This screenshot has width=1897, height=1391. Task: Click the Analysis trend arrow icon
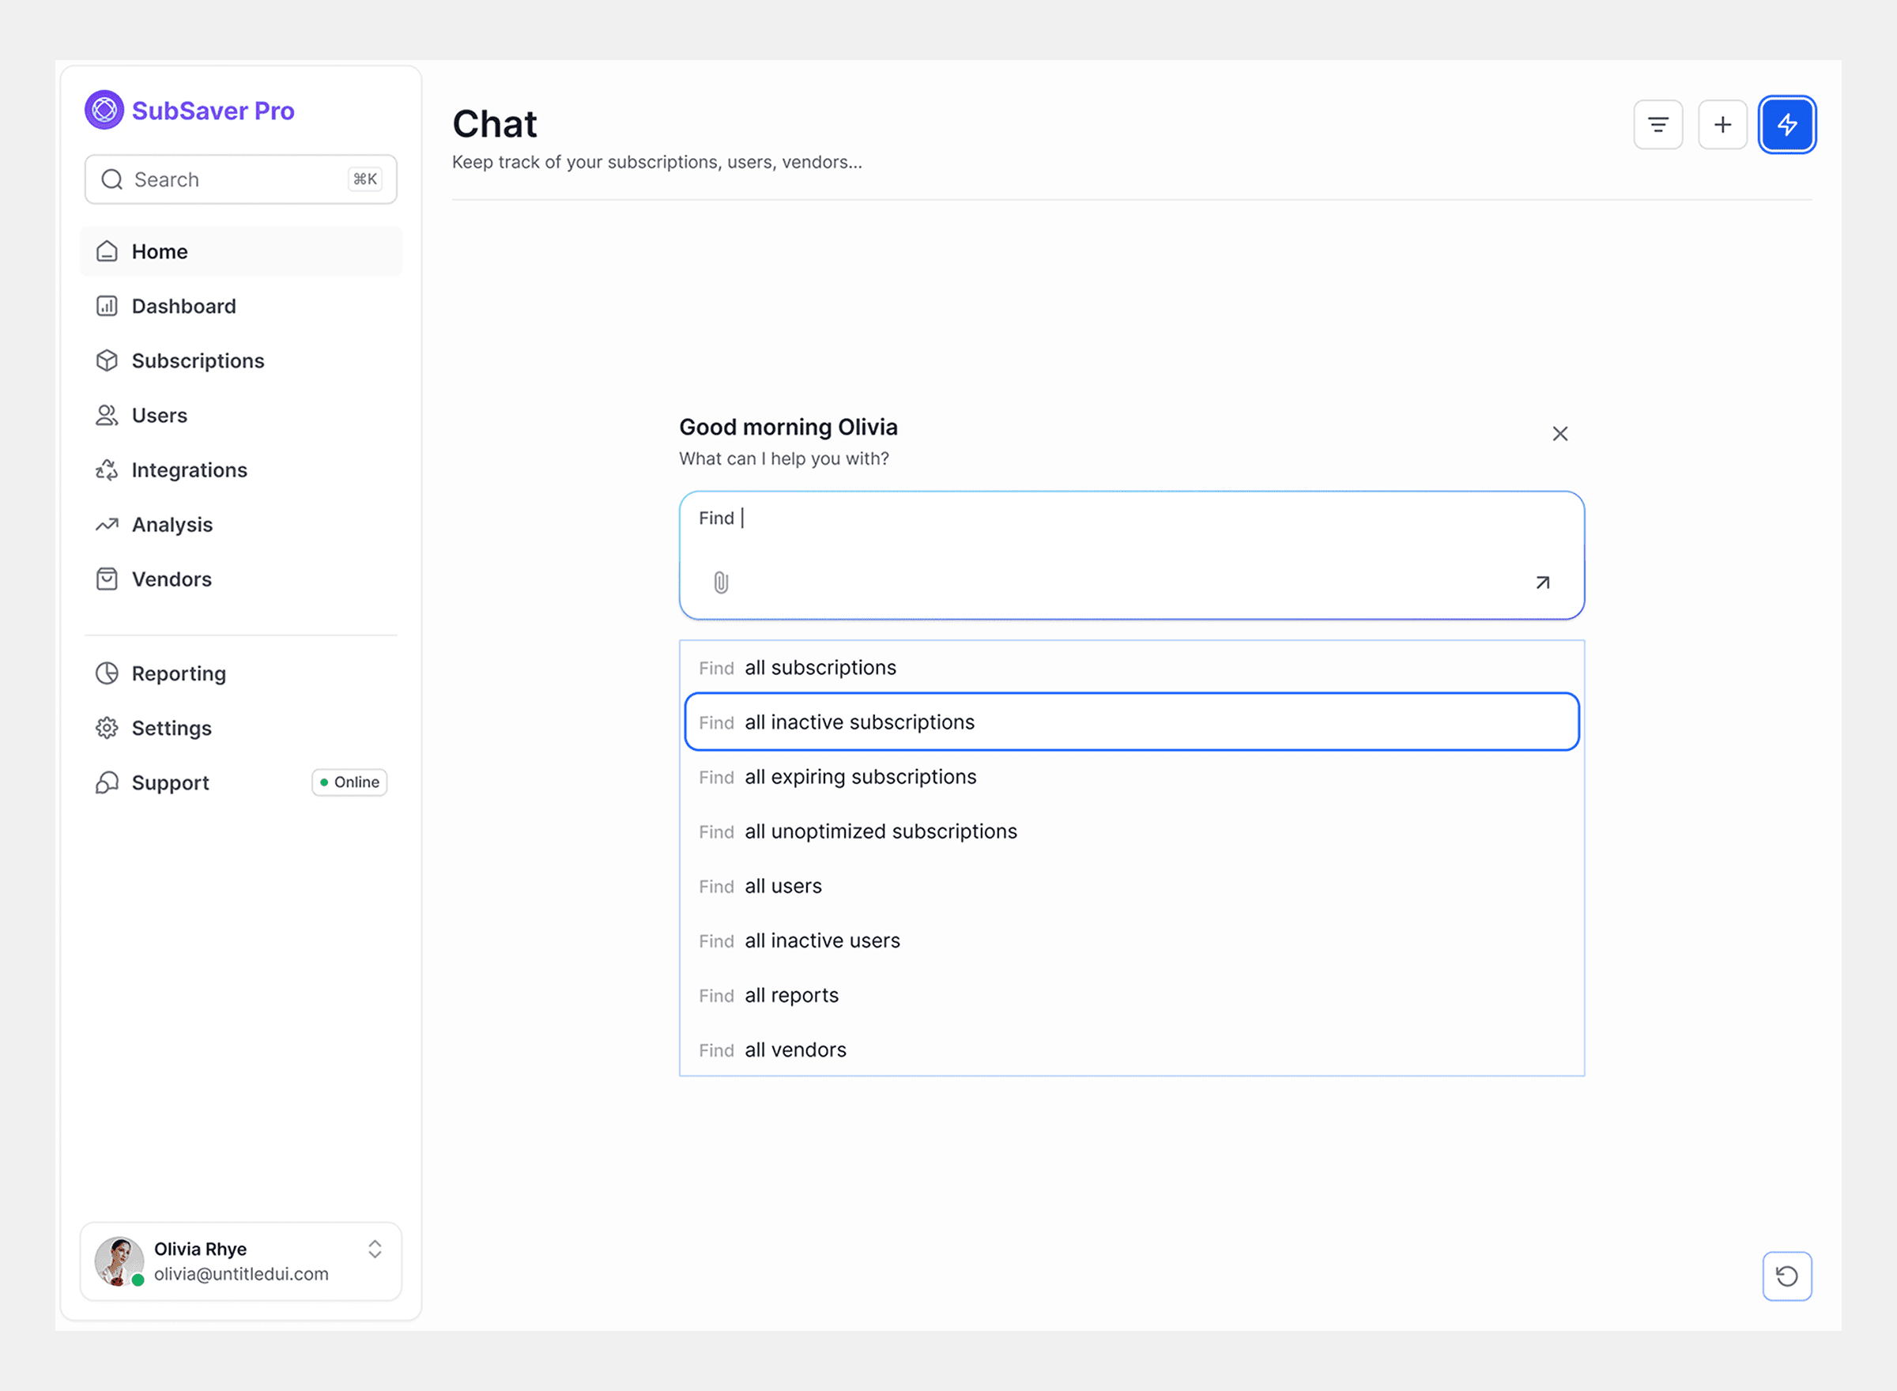click(107, 525)
